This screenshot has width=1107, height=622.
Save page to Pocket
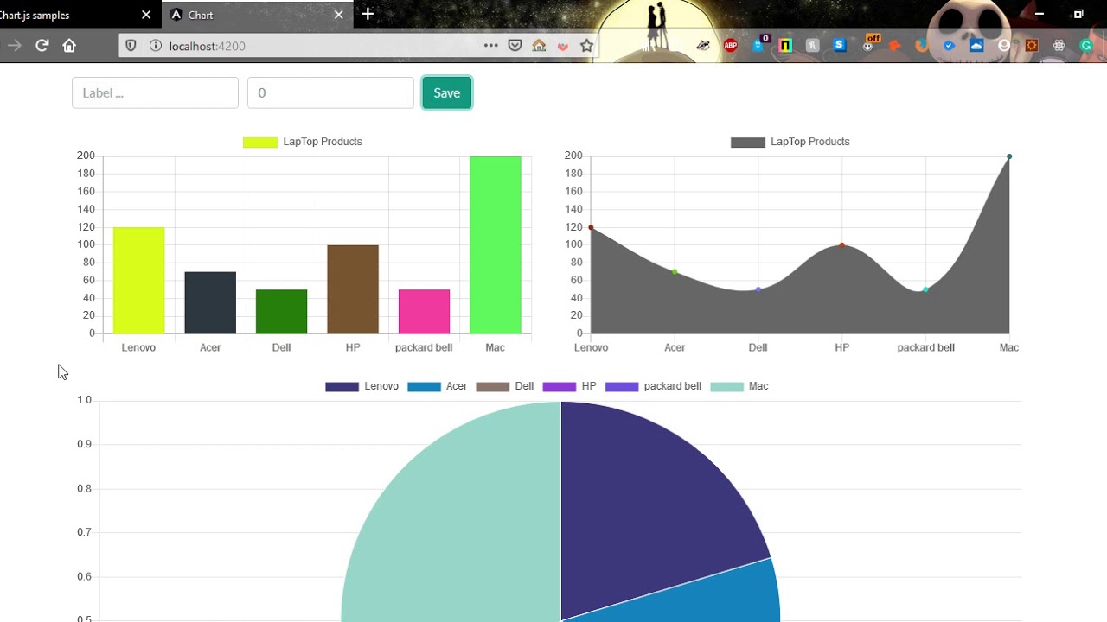(515, 46)
